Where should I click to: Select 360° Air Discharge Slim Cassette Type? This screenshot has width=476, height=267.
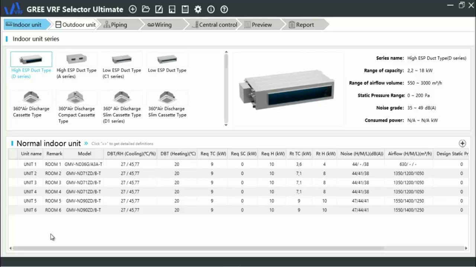tap(167, 105)
